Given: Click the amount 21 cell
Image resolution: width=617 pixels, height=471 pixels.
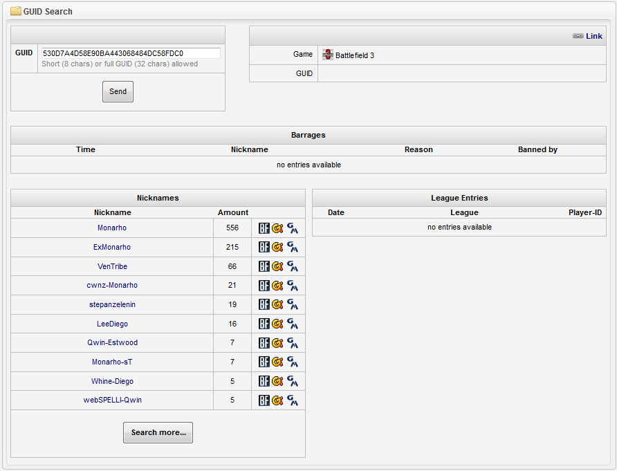Looking at the screenshot, I should [x=232, y=285].
